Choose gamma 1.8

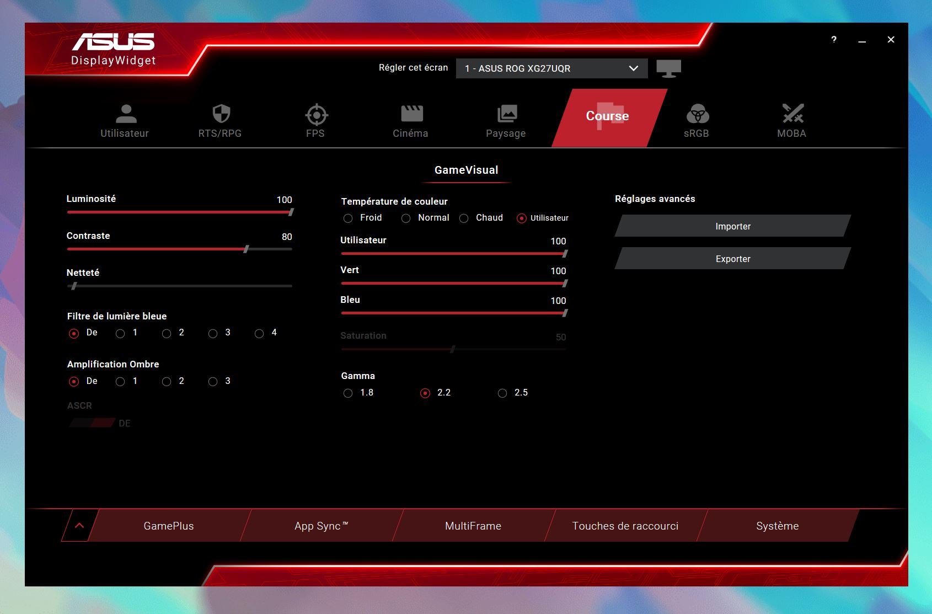348,393
